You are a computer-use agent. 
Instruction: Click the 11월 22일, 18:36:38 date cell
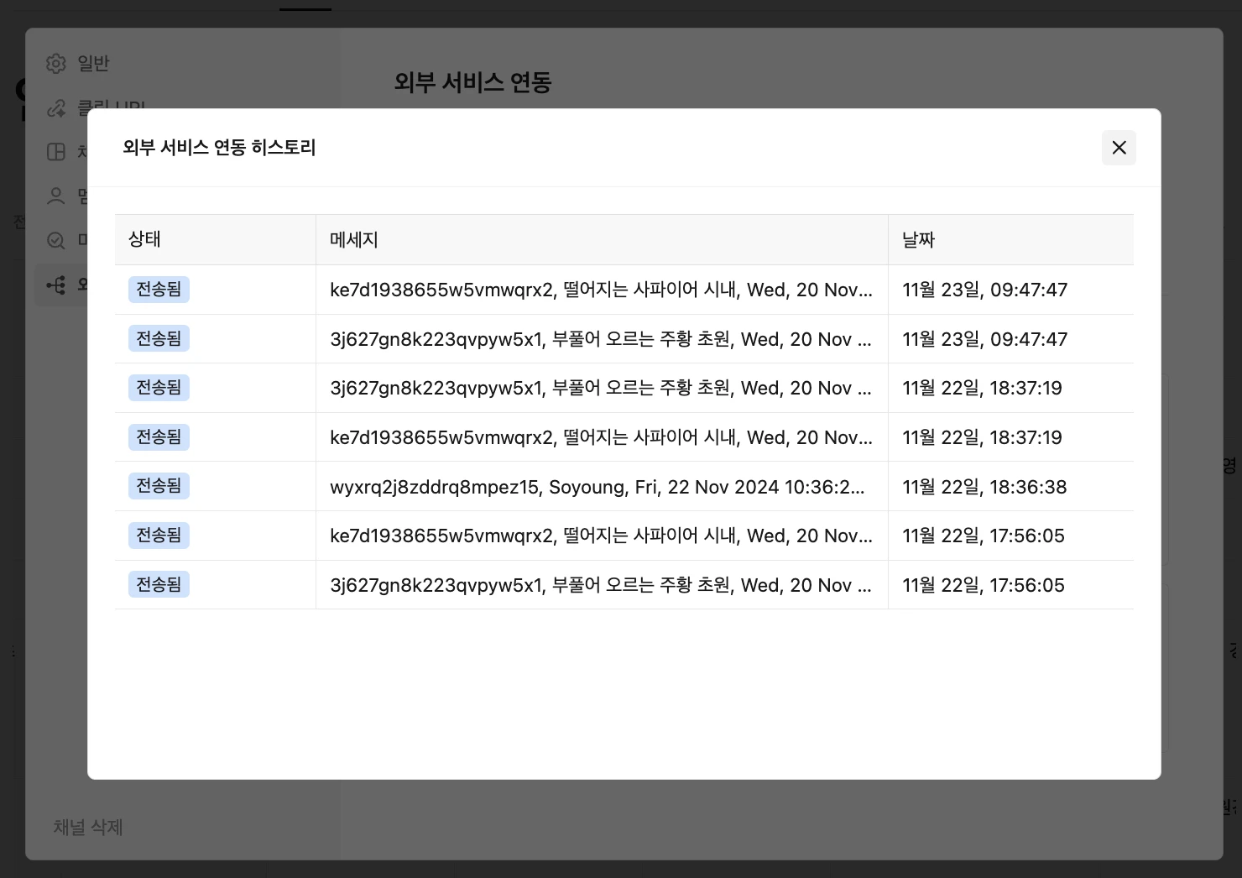point(984,487)
